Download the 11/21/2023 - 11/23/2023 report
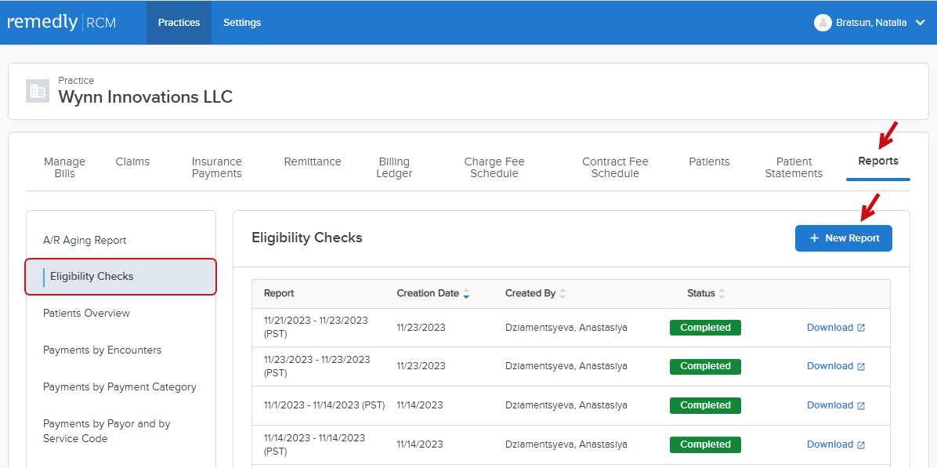The width and height of the screenshot is (937, 468). click(x=835, y=328)
